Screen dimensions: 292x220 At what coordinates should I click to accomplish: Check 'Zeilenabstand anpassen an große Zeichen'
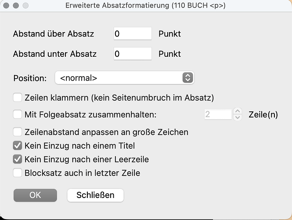[18, 132]
